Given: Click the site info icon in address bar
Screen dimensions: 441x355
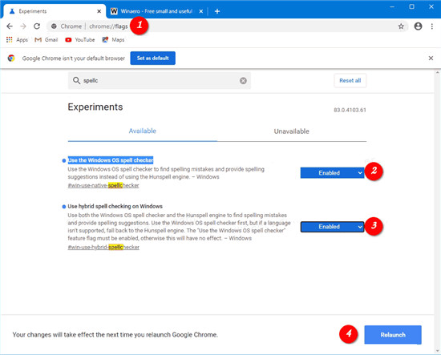Looking at the screenshot, I should (54, 26).
